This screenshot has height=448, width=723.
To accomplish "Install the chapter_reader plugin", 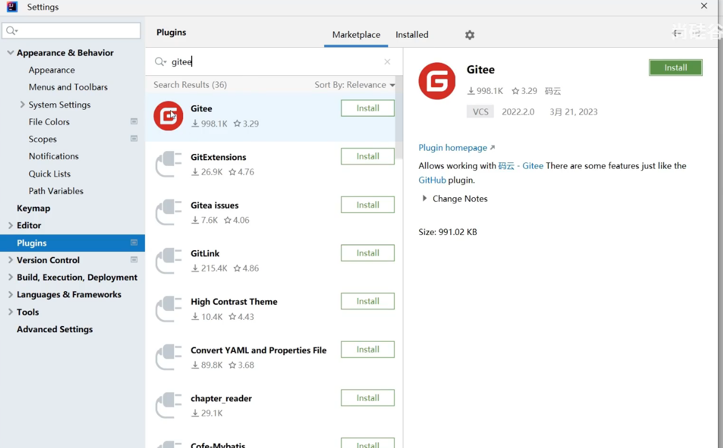I will 367,398.
